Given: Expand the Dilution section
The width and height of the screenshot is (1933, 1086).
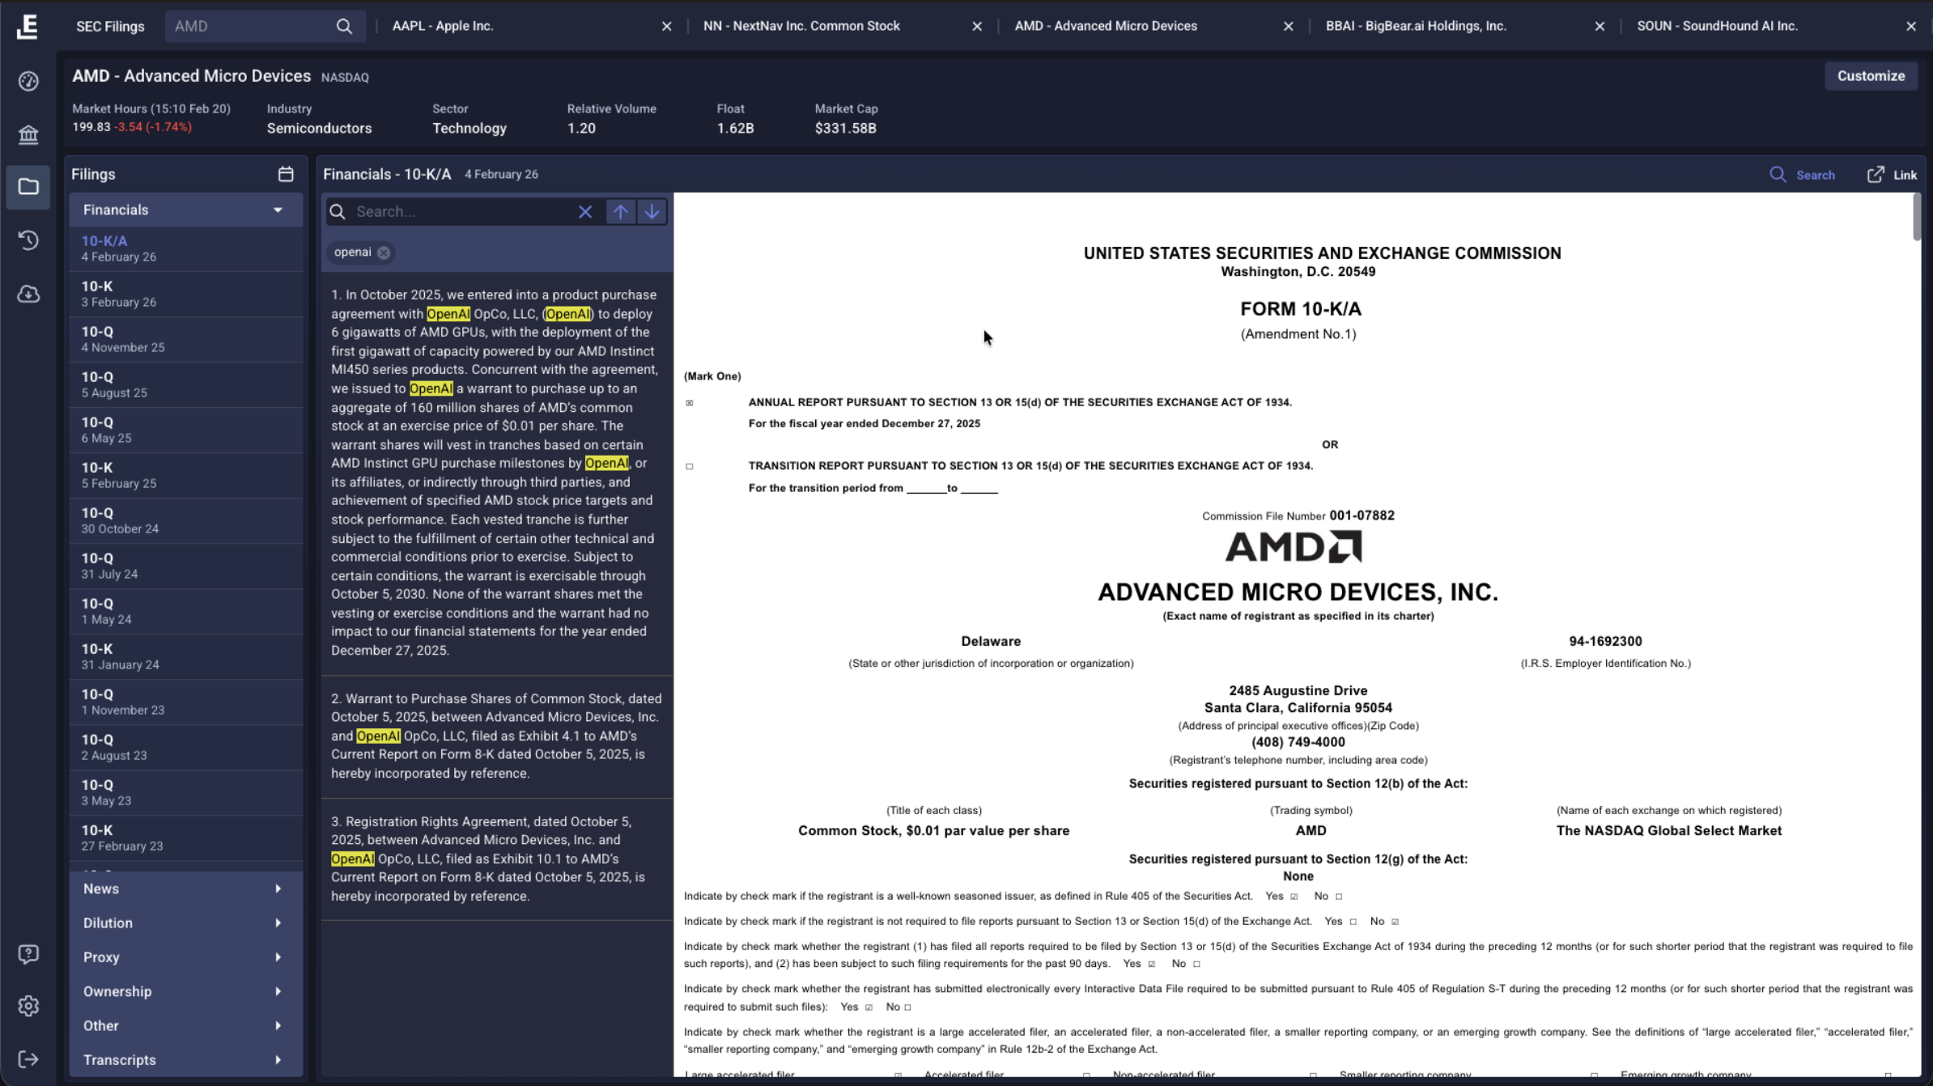Looking at the screenshot, I should click(x=185, y=923).
